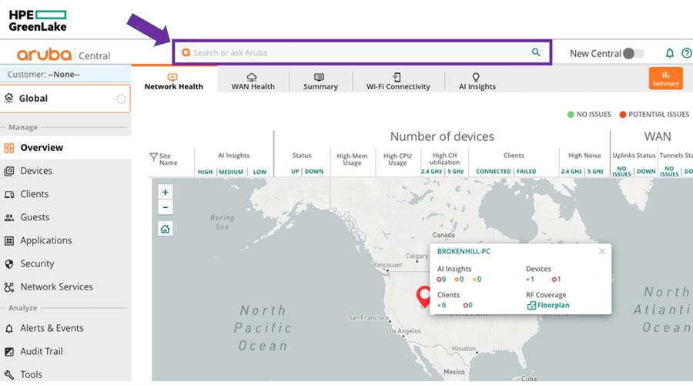Screen dimensions: 693x385
Task: Open the Global context selector
Action: 65,99
